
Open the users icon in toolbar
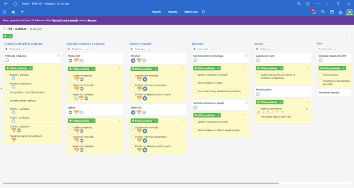point(341,12)
